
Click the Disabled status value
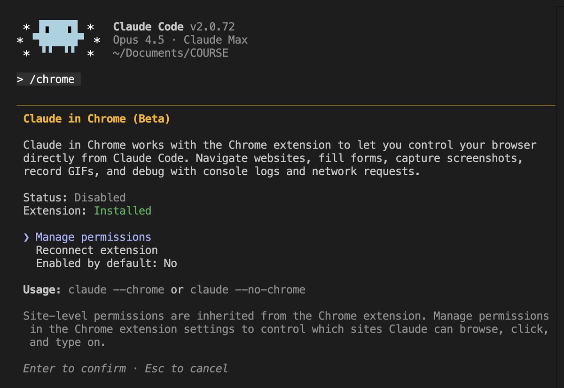tap(100, 197)
